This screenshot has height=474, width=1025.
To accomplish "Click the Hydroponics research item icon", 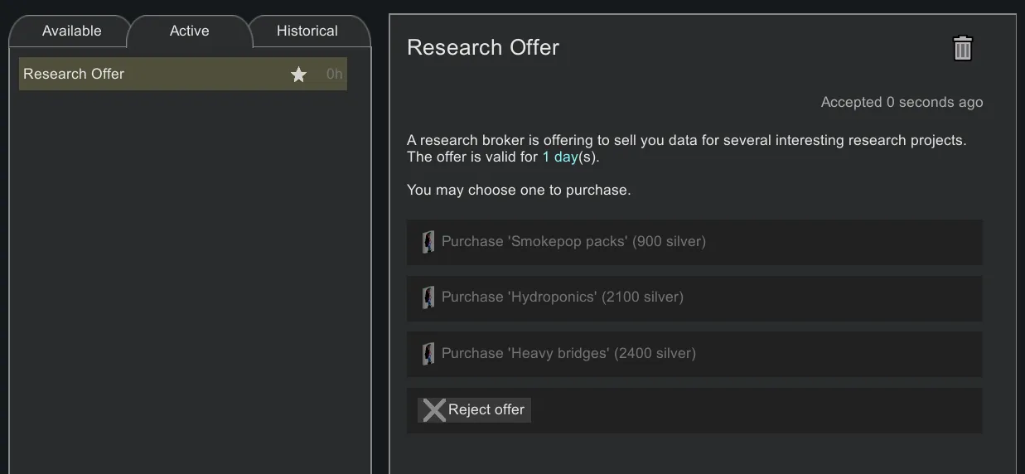I will tap(428, 297).
